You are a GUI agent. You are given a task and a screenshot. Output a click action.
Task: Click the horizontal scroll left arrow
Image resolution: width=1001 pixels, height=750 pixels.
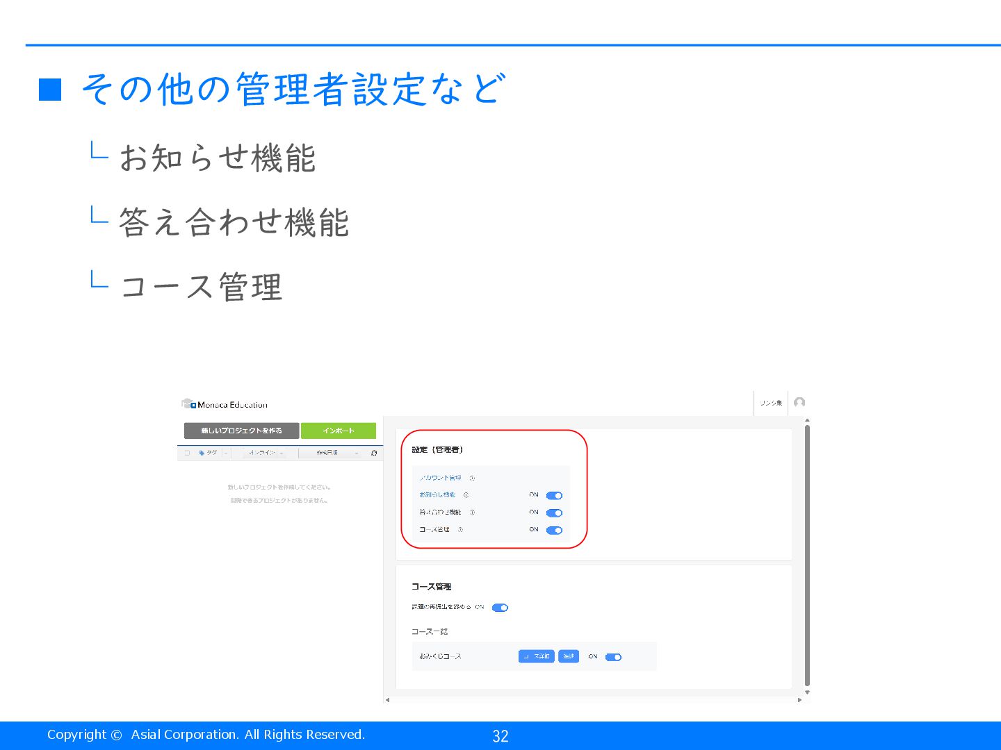[x=387, y=700]
